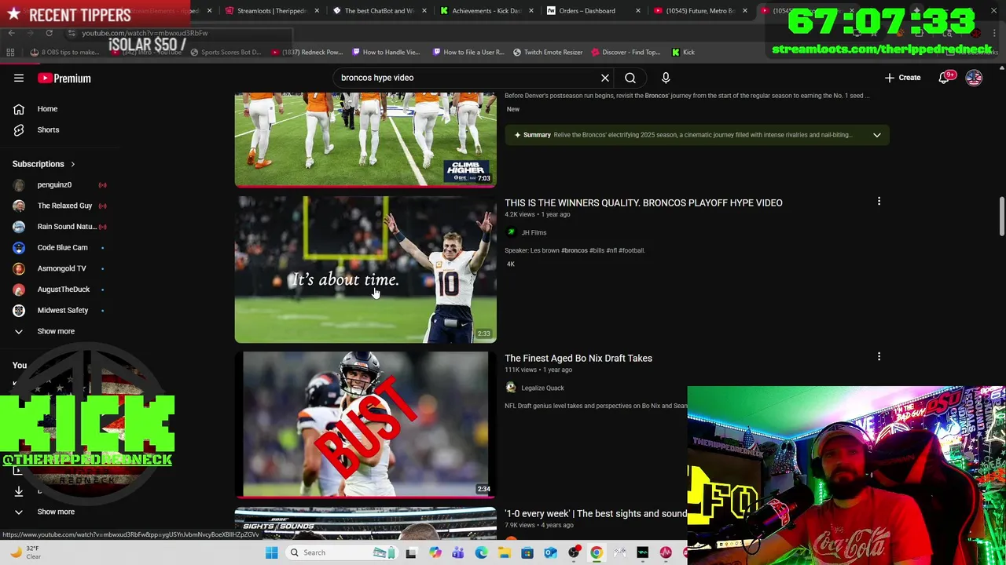Open the YouTube hamburger guide menu
1006x565 pixels.
tap(19, 78)
